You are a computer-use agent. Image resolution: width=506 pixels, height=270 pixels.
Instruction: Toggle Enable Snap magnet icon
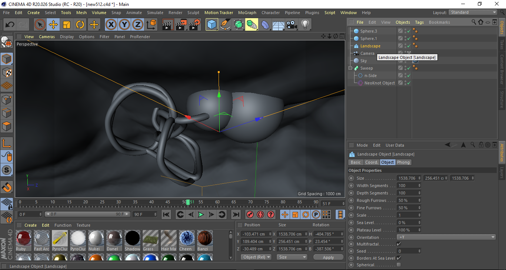pos(7,187)
